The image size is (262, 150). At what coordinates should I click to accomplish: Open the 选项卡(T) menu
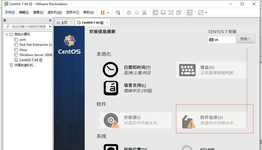(x=72, y=12)
